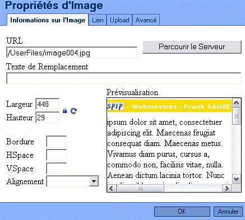The image size is (245, 220).
Task: Select the Avancé tab
Action: click(x=146, y=20)
